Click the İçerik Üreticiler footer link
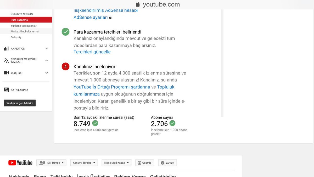This screenshot has width=314, height=177. point(93,176)
